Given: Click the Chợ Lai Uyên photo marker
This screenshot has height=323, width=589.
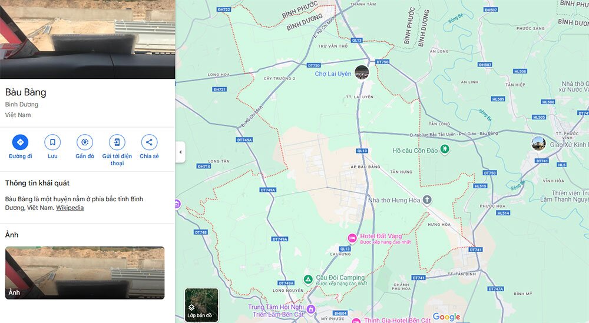Looking at the screenshot, I should (x=362, y=73).
